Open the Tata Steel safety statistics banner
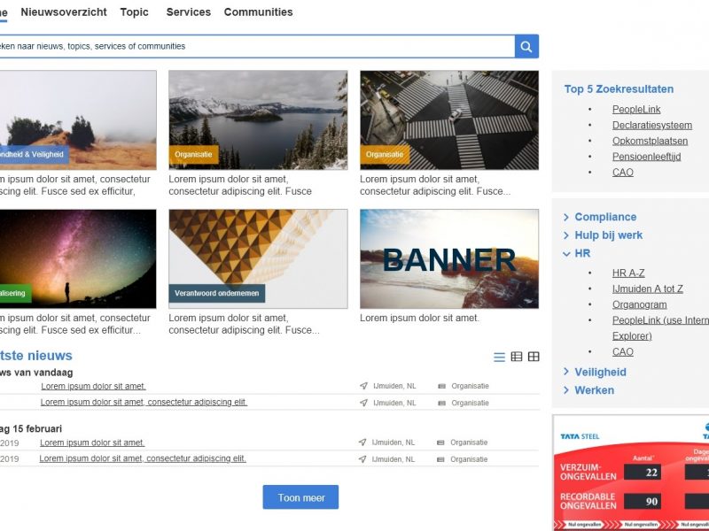Image resolution: width=709 pixels, height=531 pixels. [x=631, y=473]
